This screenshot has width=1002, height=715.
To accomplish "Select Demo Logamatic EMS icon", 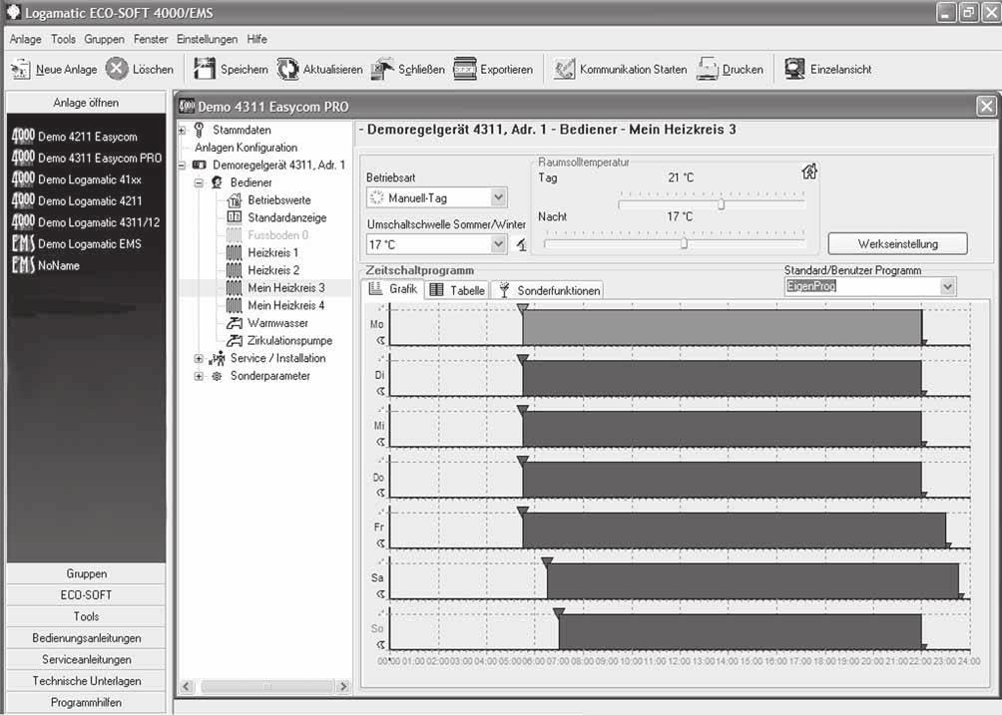I will (x=23, y=243).
